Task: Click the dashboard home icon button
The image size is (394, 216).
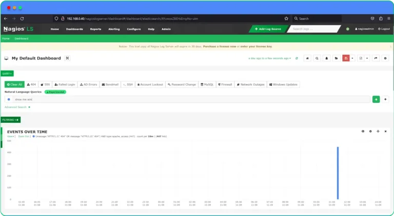Action: [x=307, y=58]
